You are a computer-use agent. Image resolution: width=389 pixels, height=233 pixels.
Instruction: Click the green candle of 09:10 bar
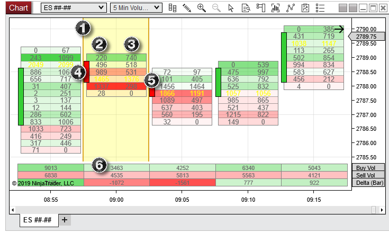click(218, 83)
